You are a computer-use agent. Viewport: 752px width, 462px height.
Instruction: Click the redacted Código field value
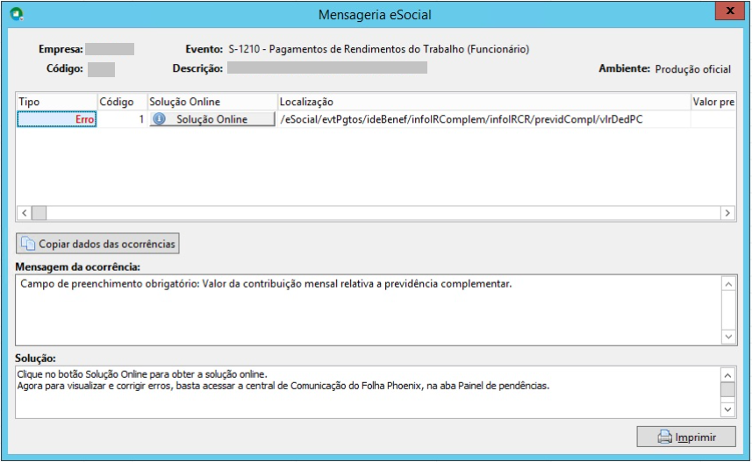pyautogui.click(x=101, y=69)
